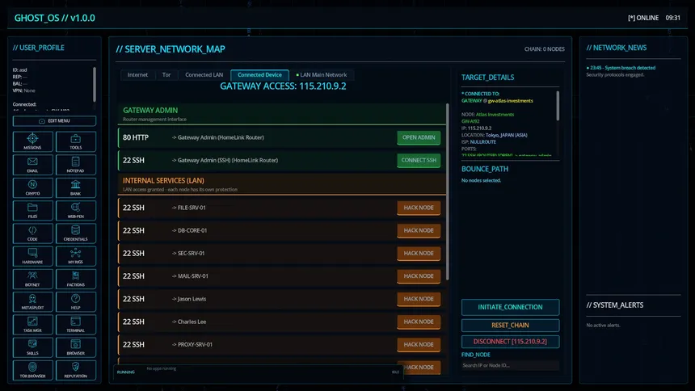Image resolution: width=695 pixels, height=391 pixels.
Task: Hack the Jason Lewis node
Action: [x=419, y=299]
